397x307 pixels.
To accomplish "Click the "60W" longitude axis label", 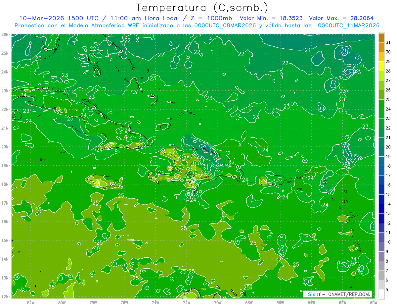I will [x=373, y=302].
